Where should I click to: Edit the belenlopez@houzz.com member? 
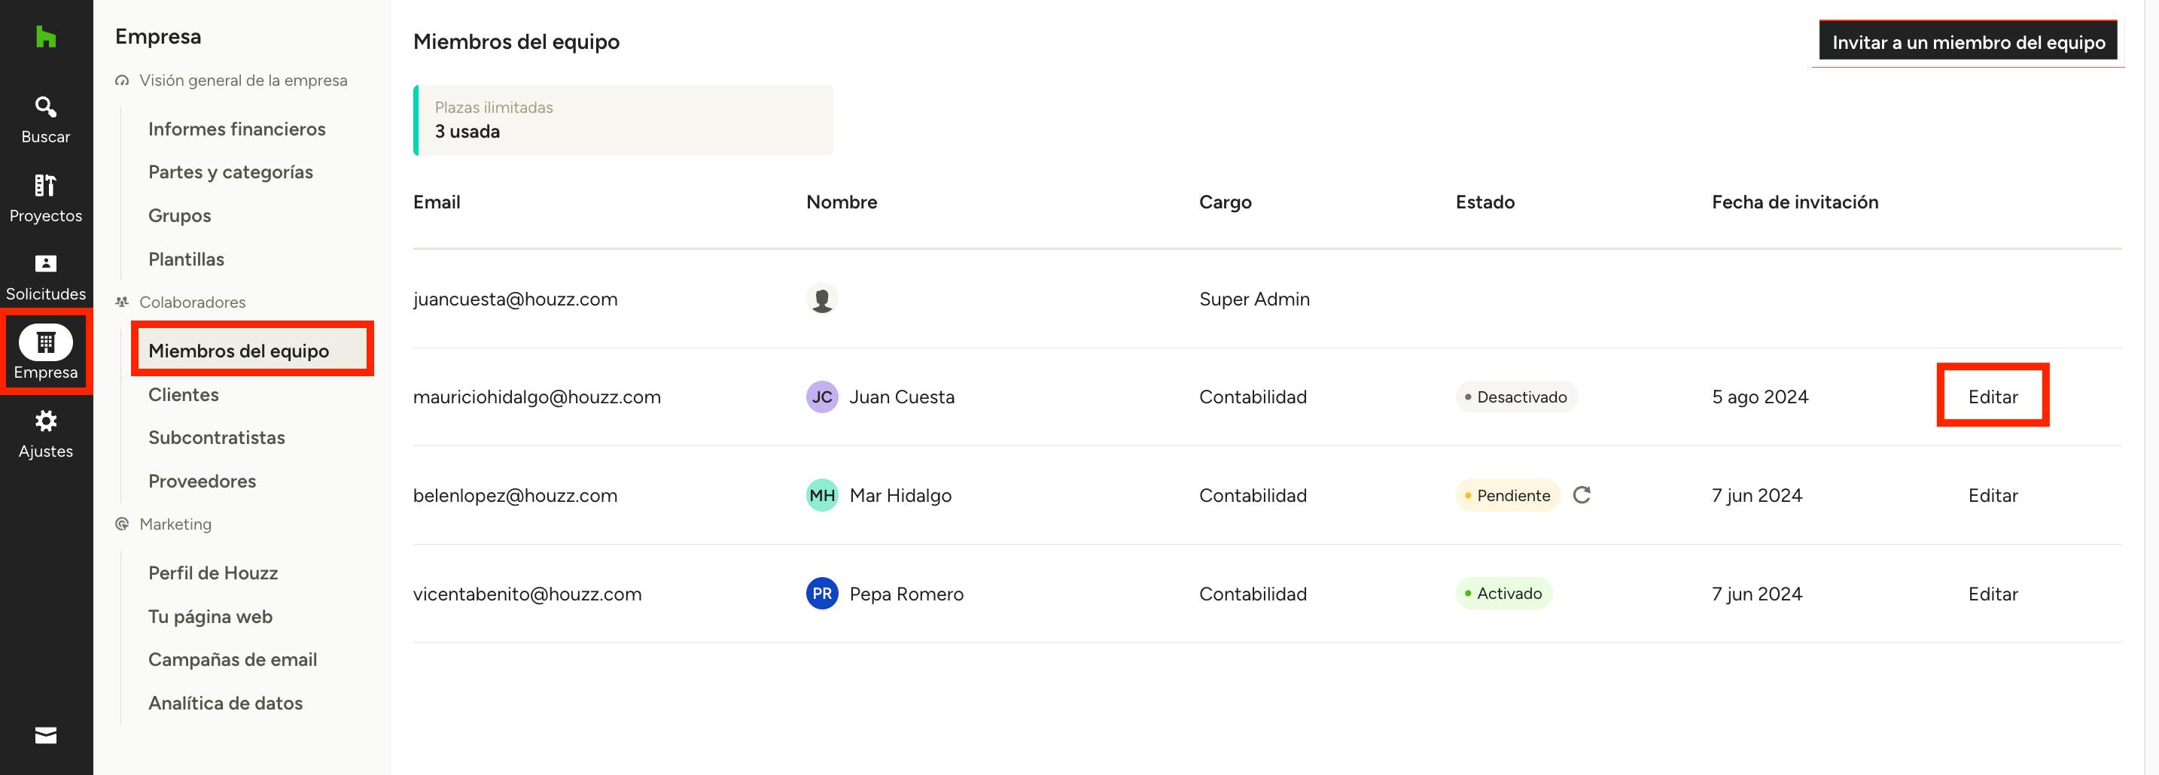coord(1992,495)
